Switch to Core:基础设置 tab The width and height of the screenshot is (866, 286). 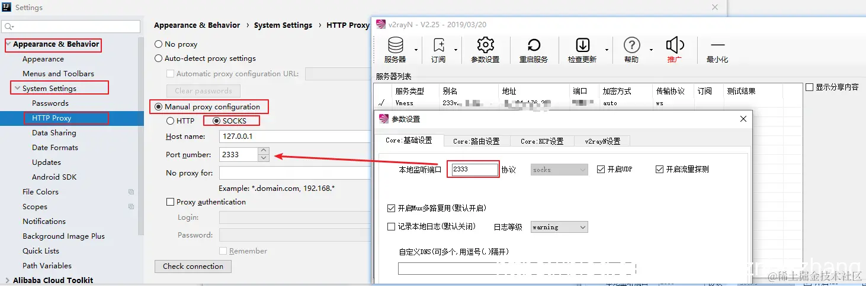(409, 141)
